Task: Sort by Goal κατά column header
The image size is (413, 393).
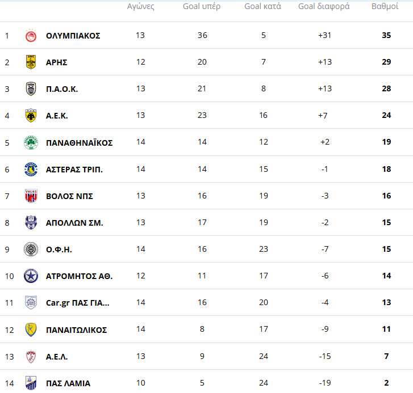Action: (x=262, y=6)
